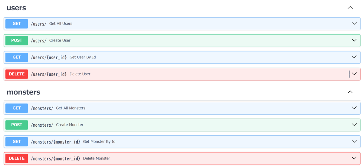Click /monsters/{monster_id} path beside Get Monster By Id
The image size is (363, 167).
(x=56, y=142)
